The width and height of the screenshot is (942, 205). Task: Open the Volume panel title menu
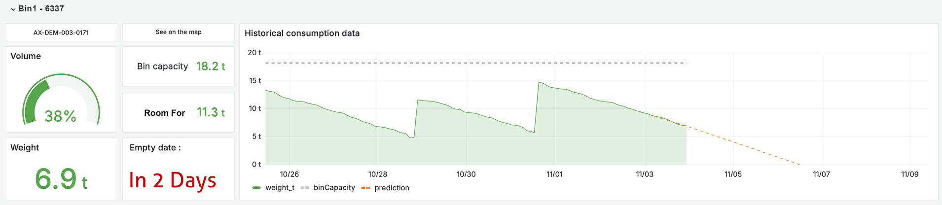click(x=26, y=56)
